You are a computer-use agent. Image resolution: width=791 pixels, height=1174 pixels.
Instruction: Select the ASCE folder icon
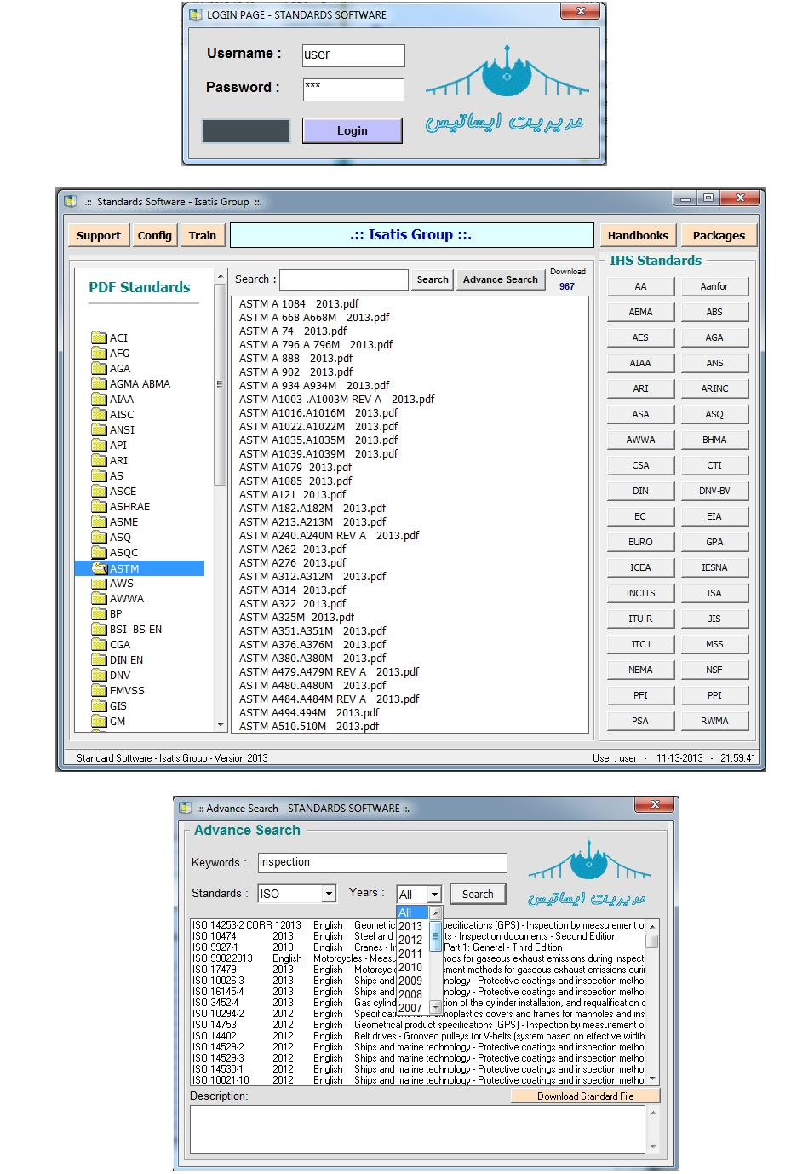[99, 492]
